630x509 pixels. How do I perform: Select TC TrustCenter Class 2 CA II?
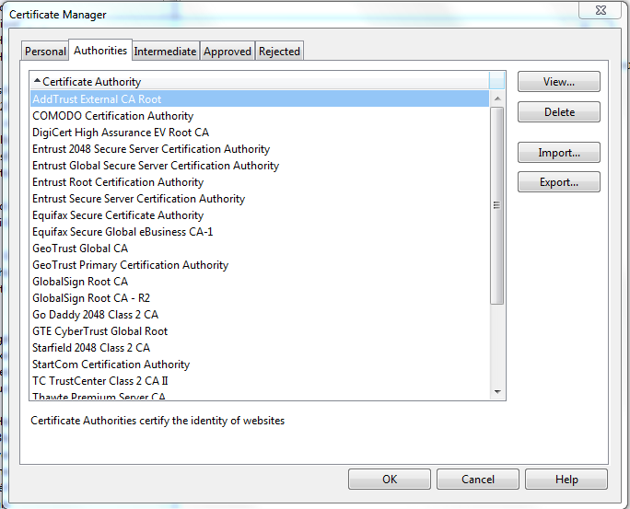[x=260, y=381]
